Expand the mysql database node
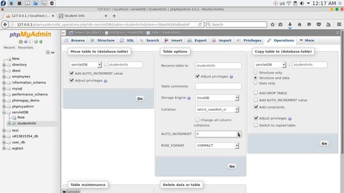The width and height of the screenshot is (344, 193). [4, 88]
